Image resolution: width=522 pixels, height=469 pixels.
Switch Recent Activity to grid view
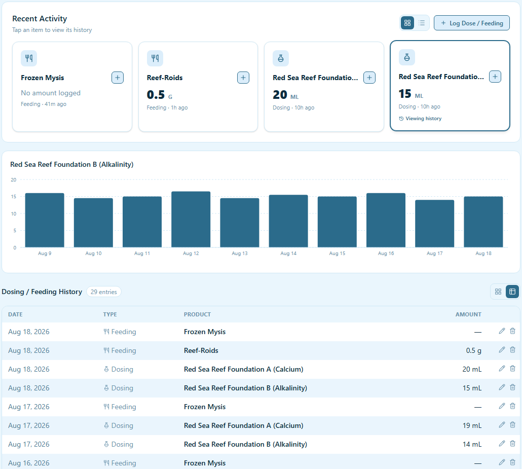coord(407,23)
